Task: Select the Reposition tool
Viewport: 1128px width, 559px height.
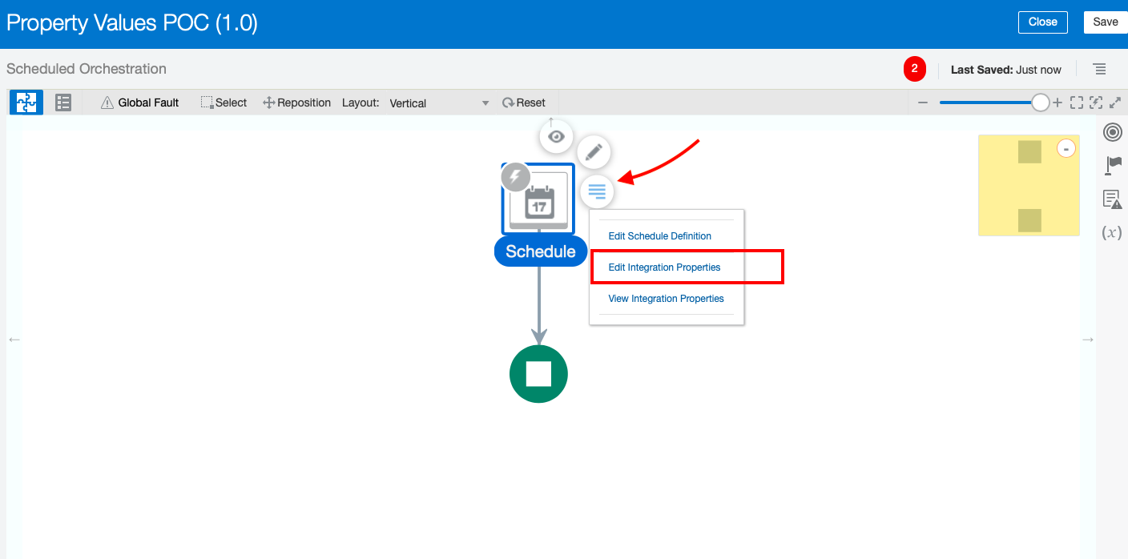Action: (x=296, y=102)
